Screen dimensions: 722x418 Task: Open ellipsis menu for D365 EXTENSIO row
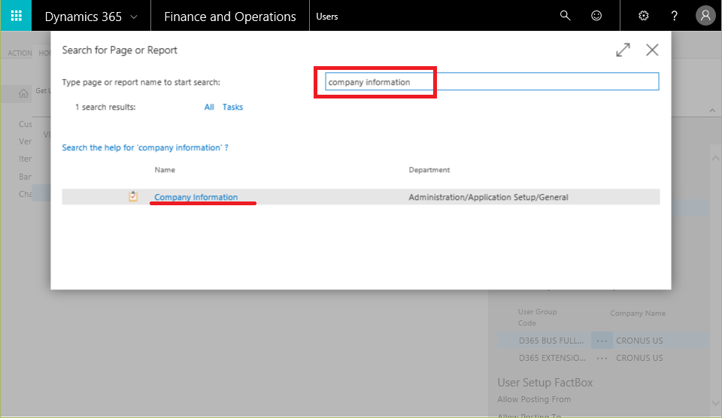coord(602,358)
